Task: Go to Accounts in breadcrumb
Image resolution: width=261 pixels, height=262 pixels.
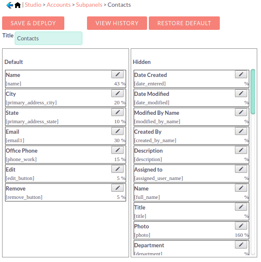Action: coord(58,5)
